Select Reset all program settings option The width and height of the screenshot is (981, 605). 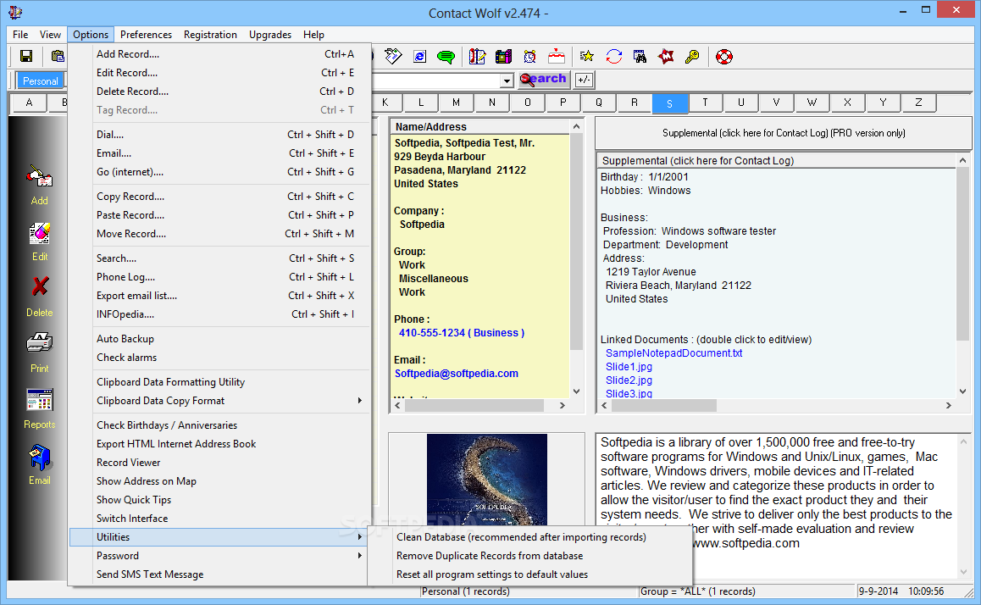click(x=529, y=574)
